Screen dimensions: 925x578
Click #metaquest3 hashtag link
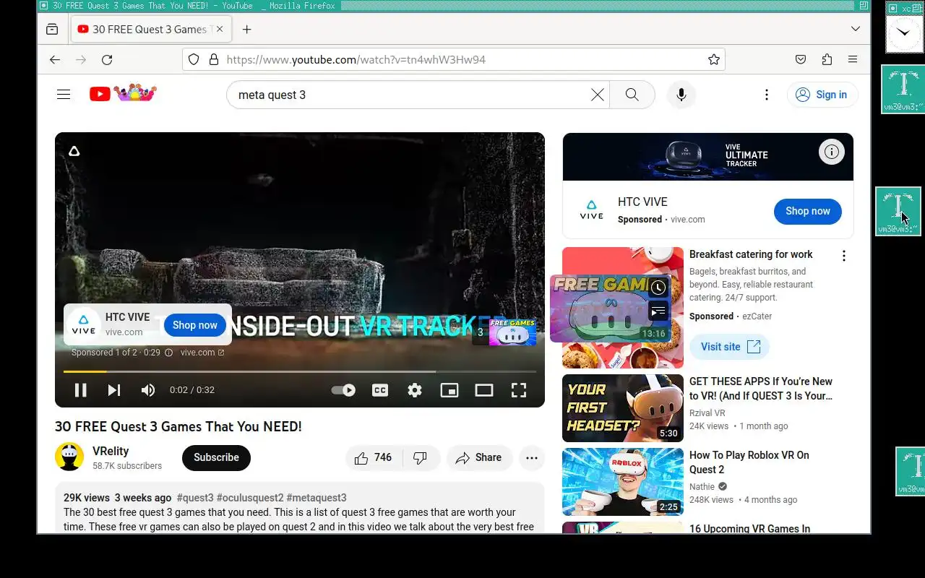(317, 498)
